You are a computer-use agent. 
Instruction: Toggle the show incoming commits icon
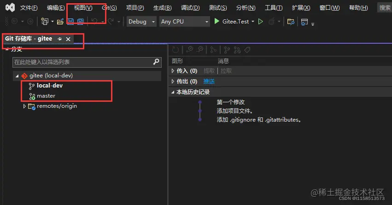point(190,49)
